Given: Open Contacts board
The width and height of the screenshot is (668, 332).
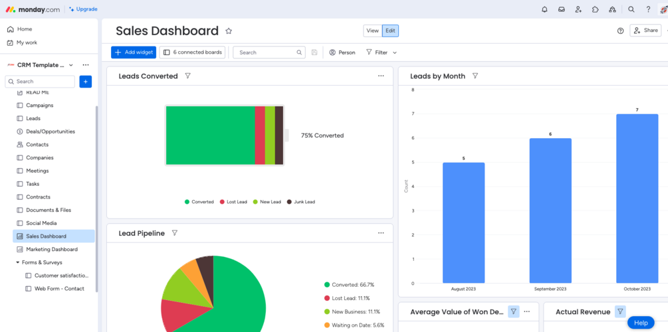Looking at the screenshot, I should click(54, 144).
